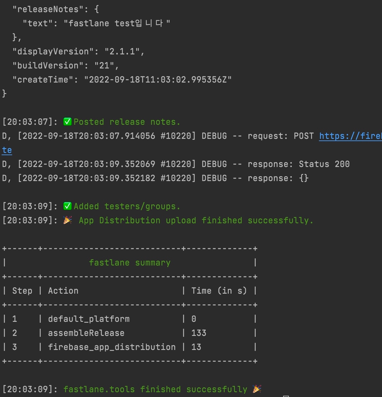Click the "fastlane summary" table title
This screenshot has height=397, width=382.
(x=130, y=263)
